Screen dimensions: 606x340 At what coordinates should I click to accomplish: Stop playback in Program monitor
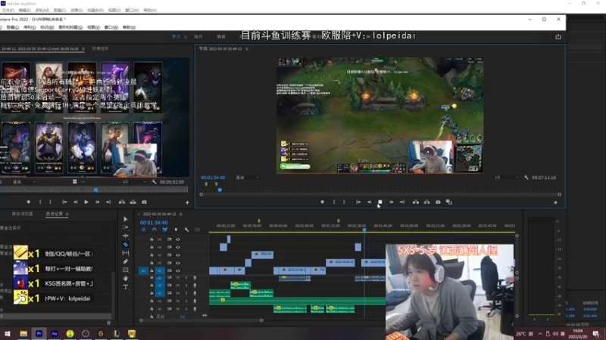coord(380,202)
